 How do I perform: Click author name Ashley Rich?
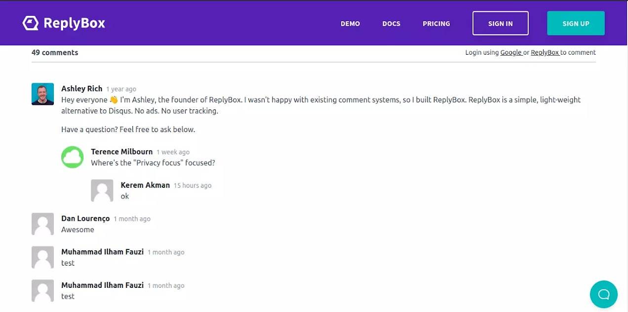coord(82,89)
